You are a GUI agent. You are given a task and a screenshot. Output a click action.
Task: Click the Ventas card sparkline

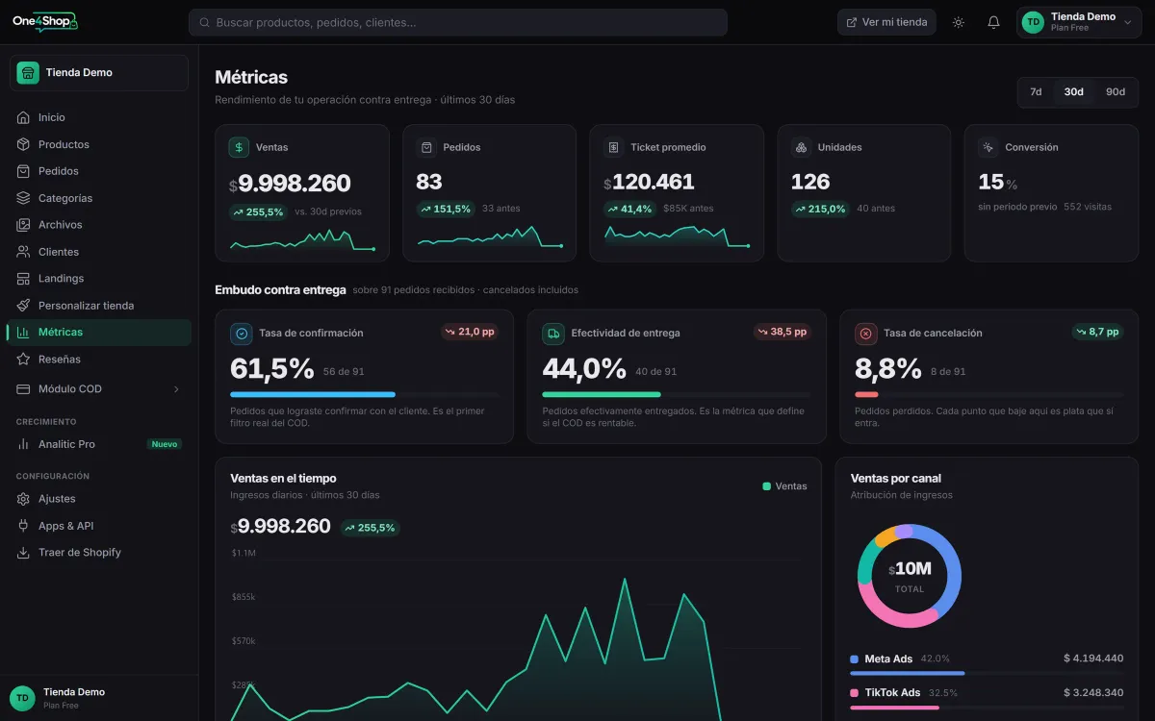(302, 240)
